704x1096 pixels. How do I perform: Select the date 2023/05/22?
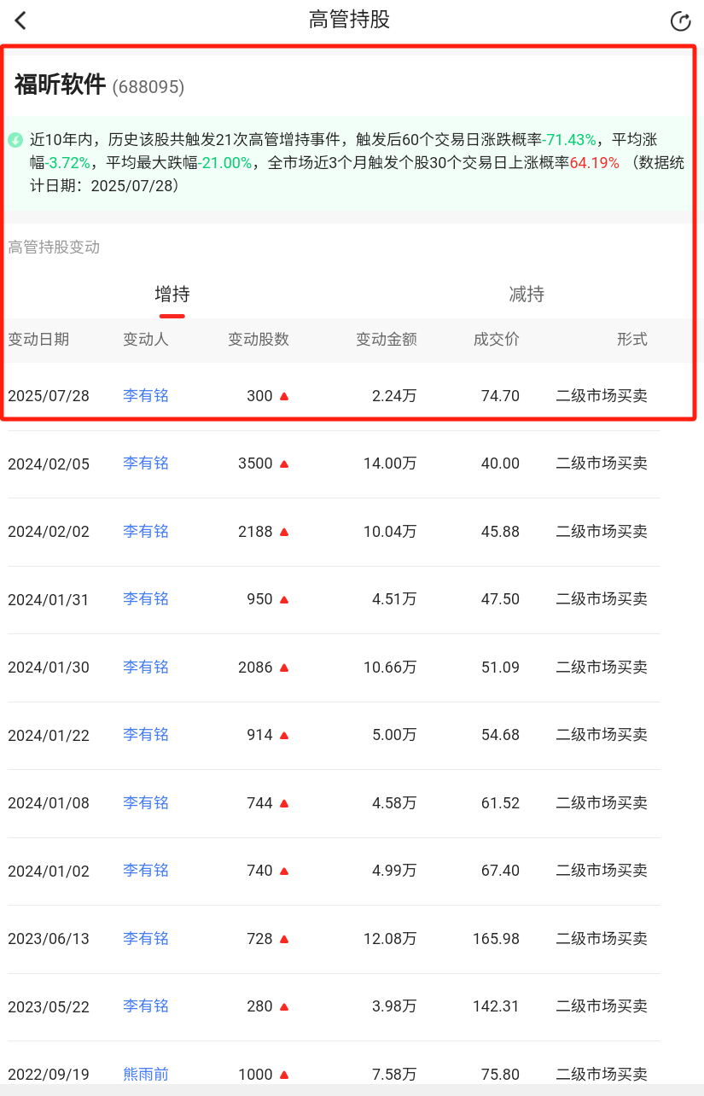click(49, 1006)
